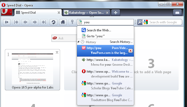Click the Forward arrow button
Screen dimensions: 187x107
pos(35,22)
